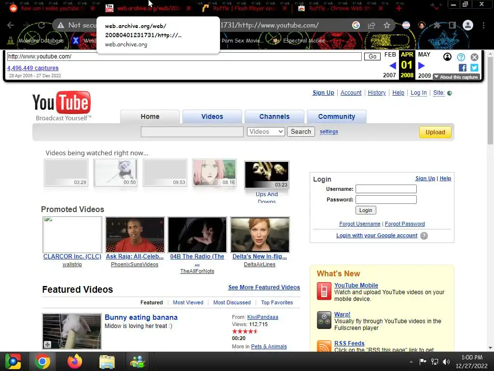Open Wayback help question mark icon
This screenshot has height=371, width=494.
coord(461,57)
